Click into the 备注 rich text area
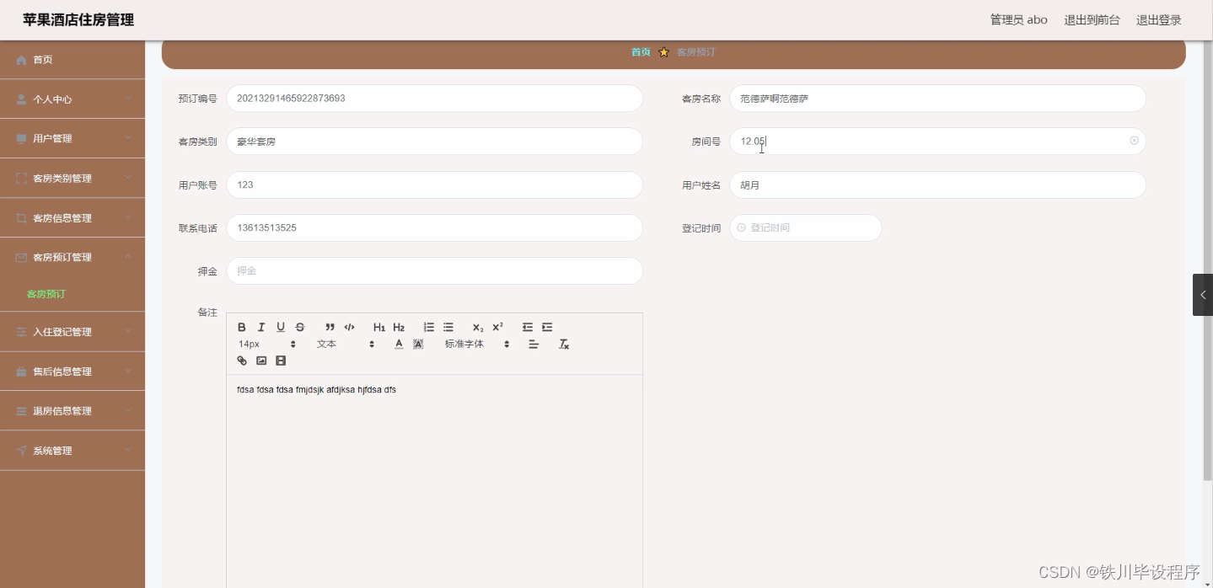Screen dimensions: 1213x588 [x=434, y=481]
